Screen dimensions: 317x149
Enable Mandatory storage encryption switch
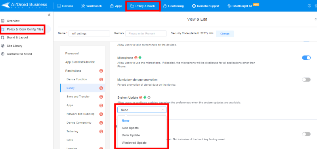click(306, 80)
